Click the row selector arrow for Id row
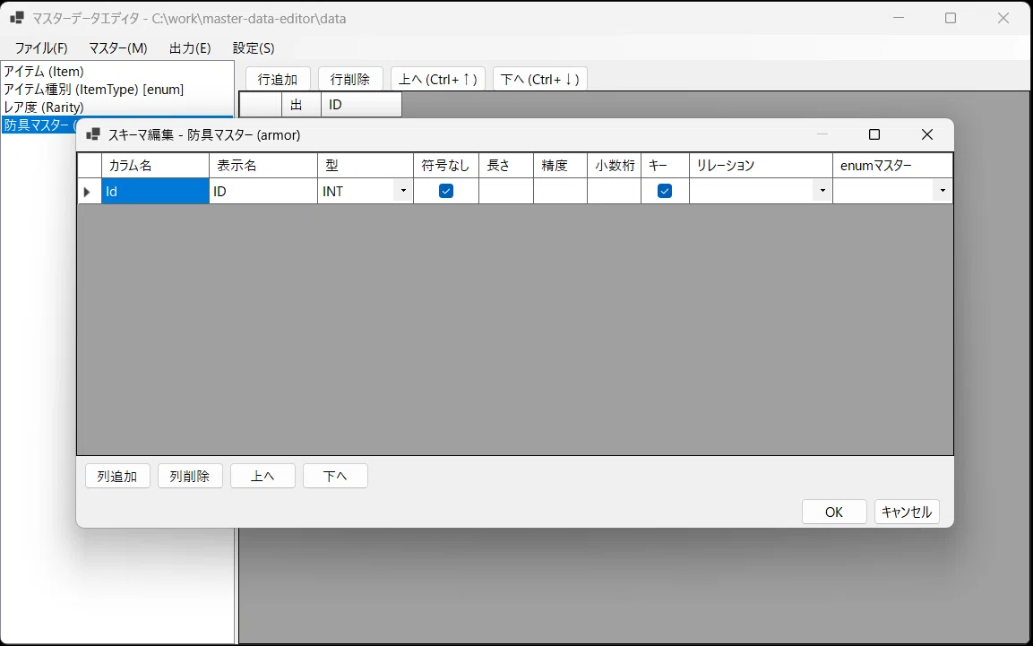 coord(89,191)
